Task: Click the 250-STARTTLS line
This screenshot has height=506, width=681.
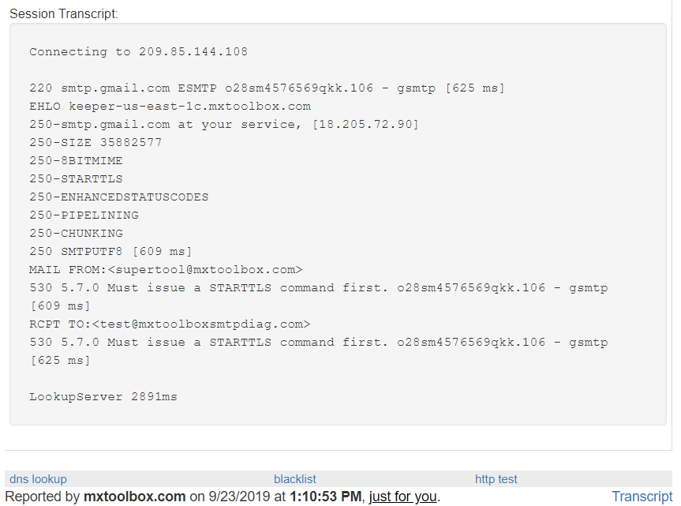Action: (x=76, y=179)
